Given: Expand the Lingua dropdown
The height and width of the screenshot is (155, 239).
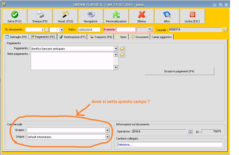Looking at the screenshot, I should tap(107, 137).
